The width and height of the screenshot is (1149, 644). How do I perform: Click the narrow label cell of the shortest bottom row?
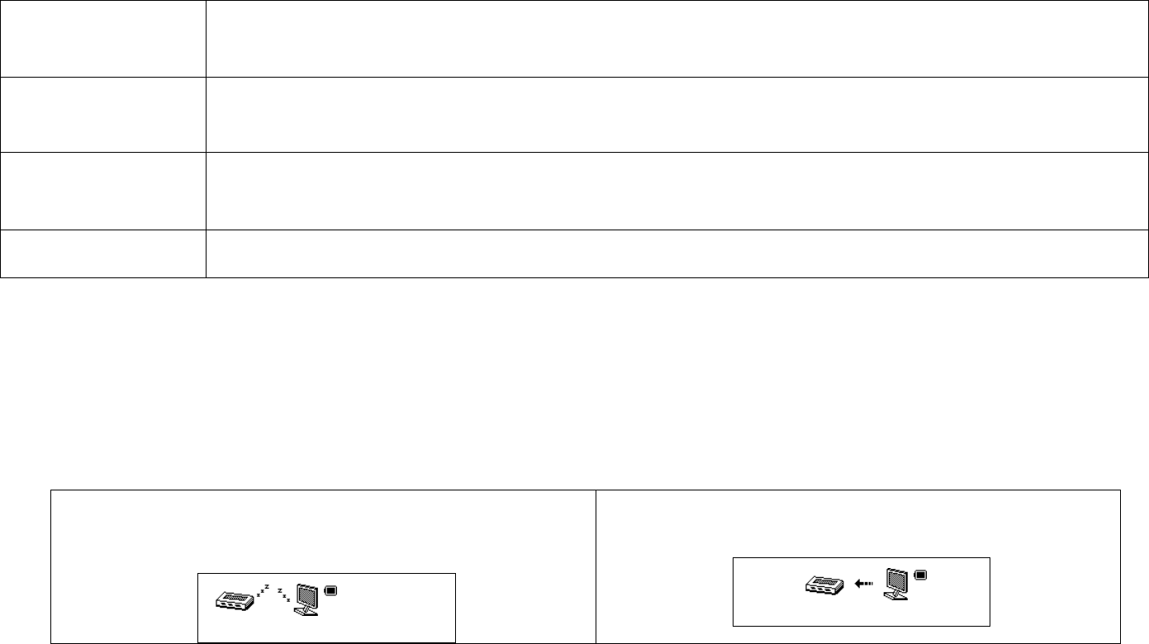pyautogui.click(x=102, y=253)
